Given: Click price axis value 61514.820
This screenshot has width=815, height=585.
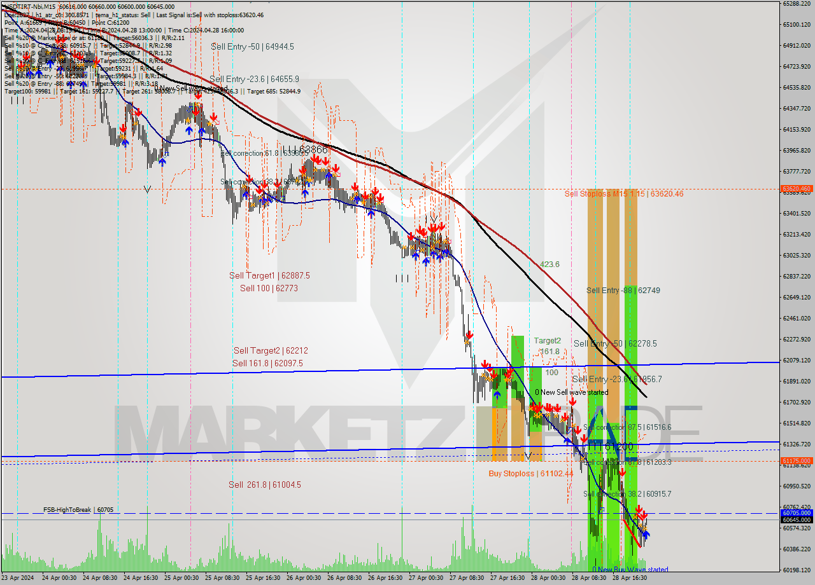Looking at the screenshot, I should pos(797,423).
